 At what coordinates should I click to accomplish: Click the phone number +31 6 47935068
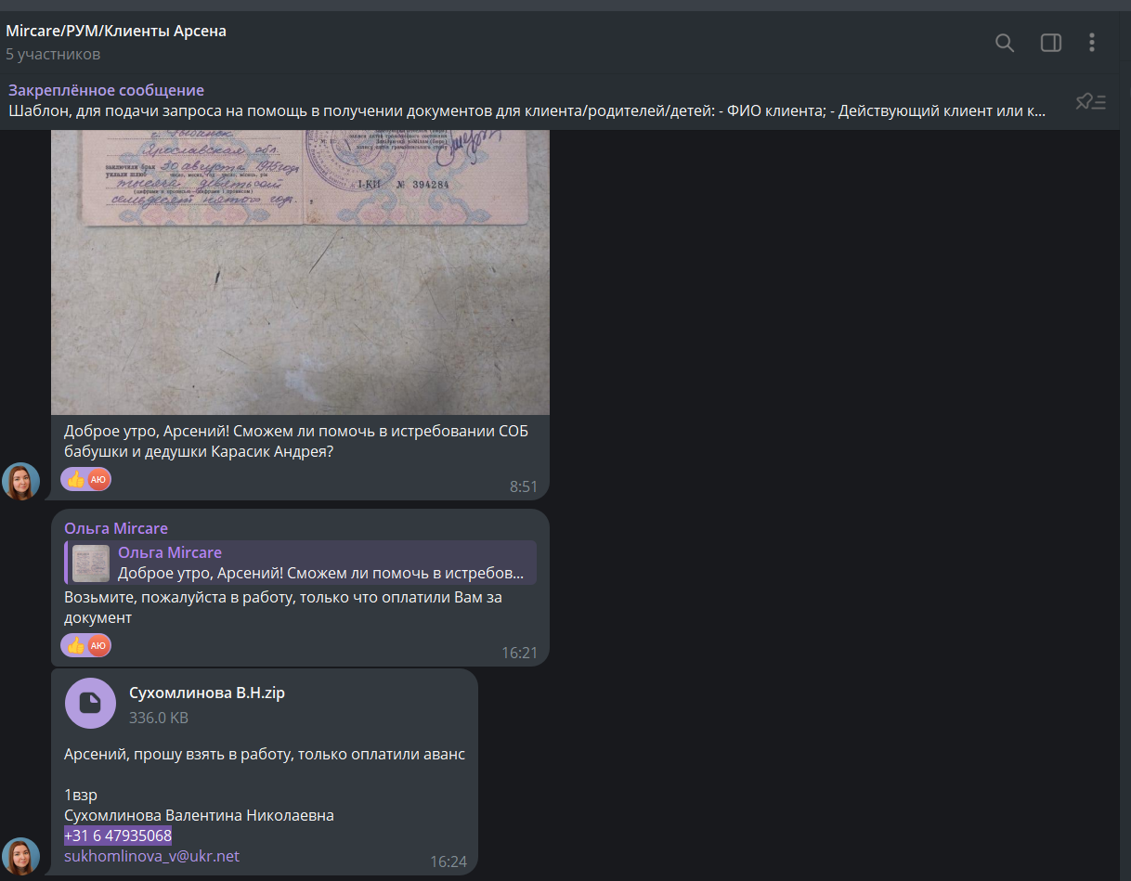(x=118, y=836)
